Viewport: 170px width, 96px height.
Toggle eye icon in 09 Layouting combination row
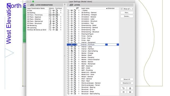54,28
